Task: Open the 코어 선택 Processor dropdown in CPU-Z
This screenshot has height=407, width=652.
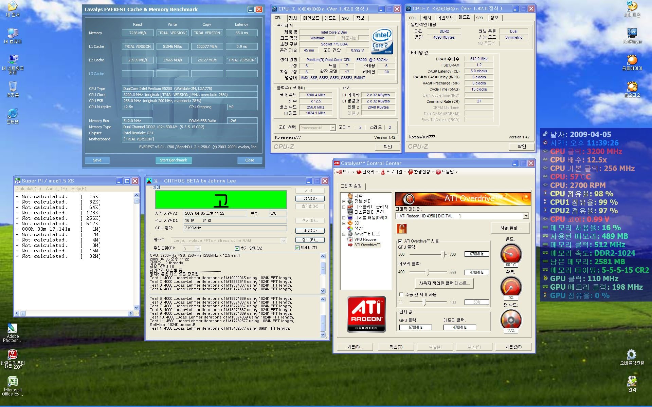Action: click(x=332, y=128)
